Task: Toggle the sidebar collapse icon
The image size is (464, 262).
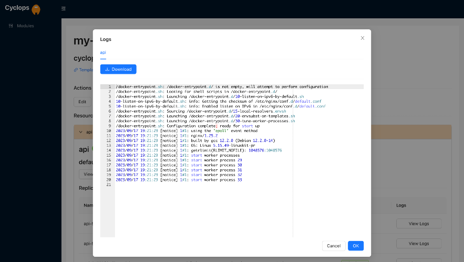Action: (64, 8)
